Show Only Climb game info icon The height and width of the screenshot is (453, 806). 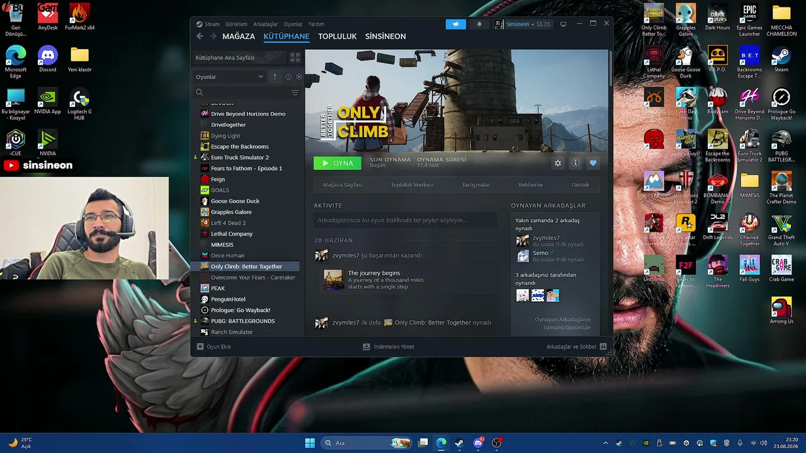576,163
